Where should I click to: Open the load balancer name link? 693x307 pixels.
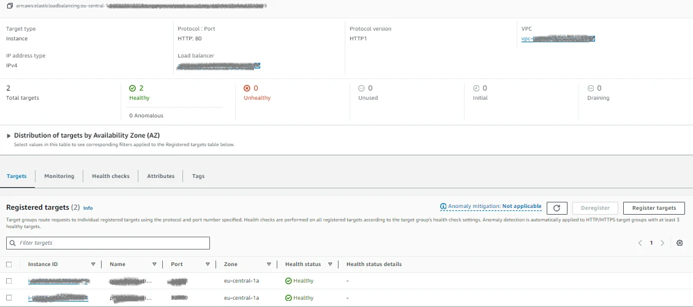215,66
